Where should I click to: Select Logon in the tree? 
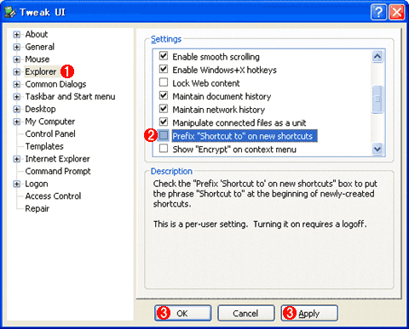(37, 184)
